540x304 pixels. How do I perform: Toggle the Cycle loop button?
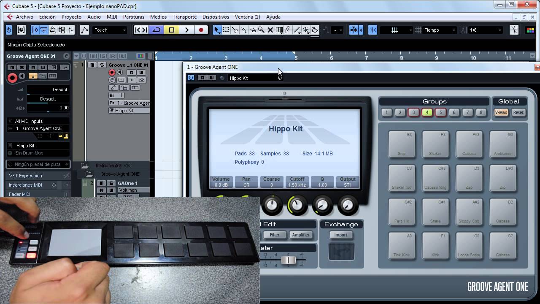(x=157, y=30)
